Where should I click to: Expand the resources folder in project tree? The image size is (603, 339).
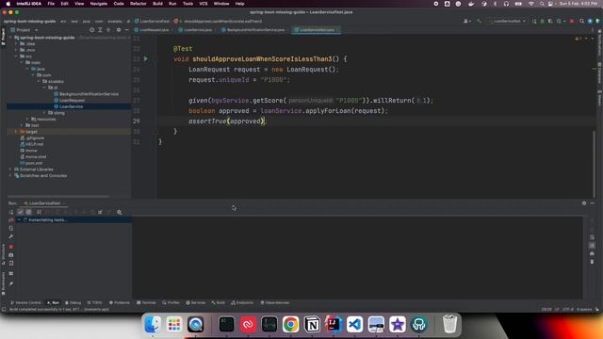click(27, 120)
